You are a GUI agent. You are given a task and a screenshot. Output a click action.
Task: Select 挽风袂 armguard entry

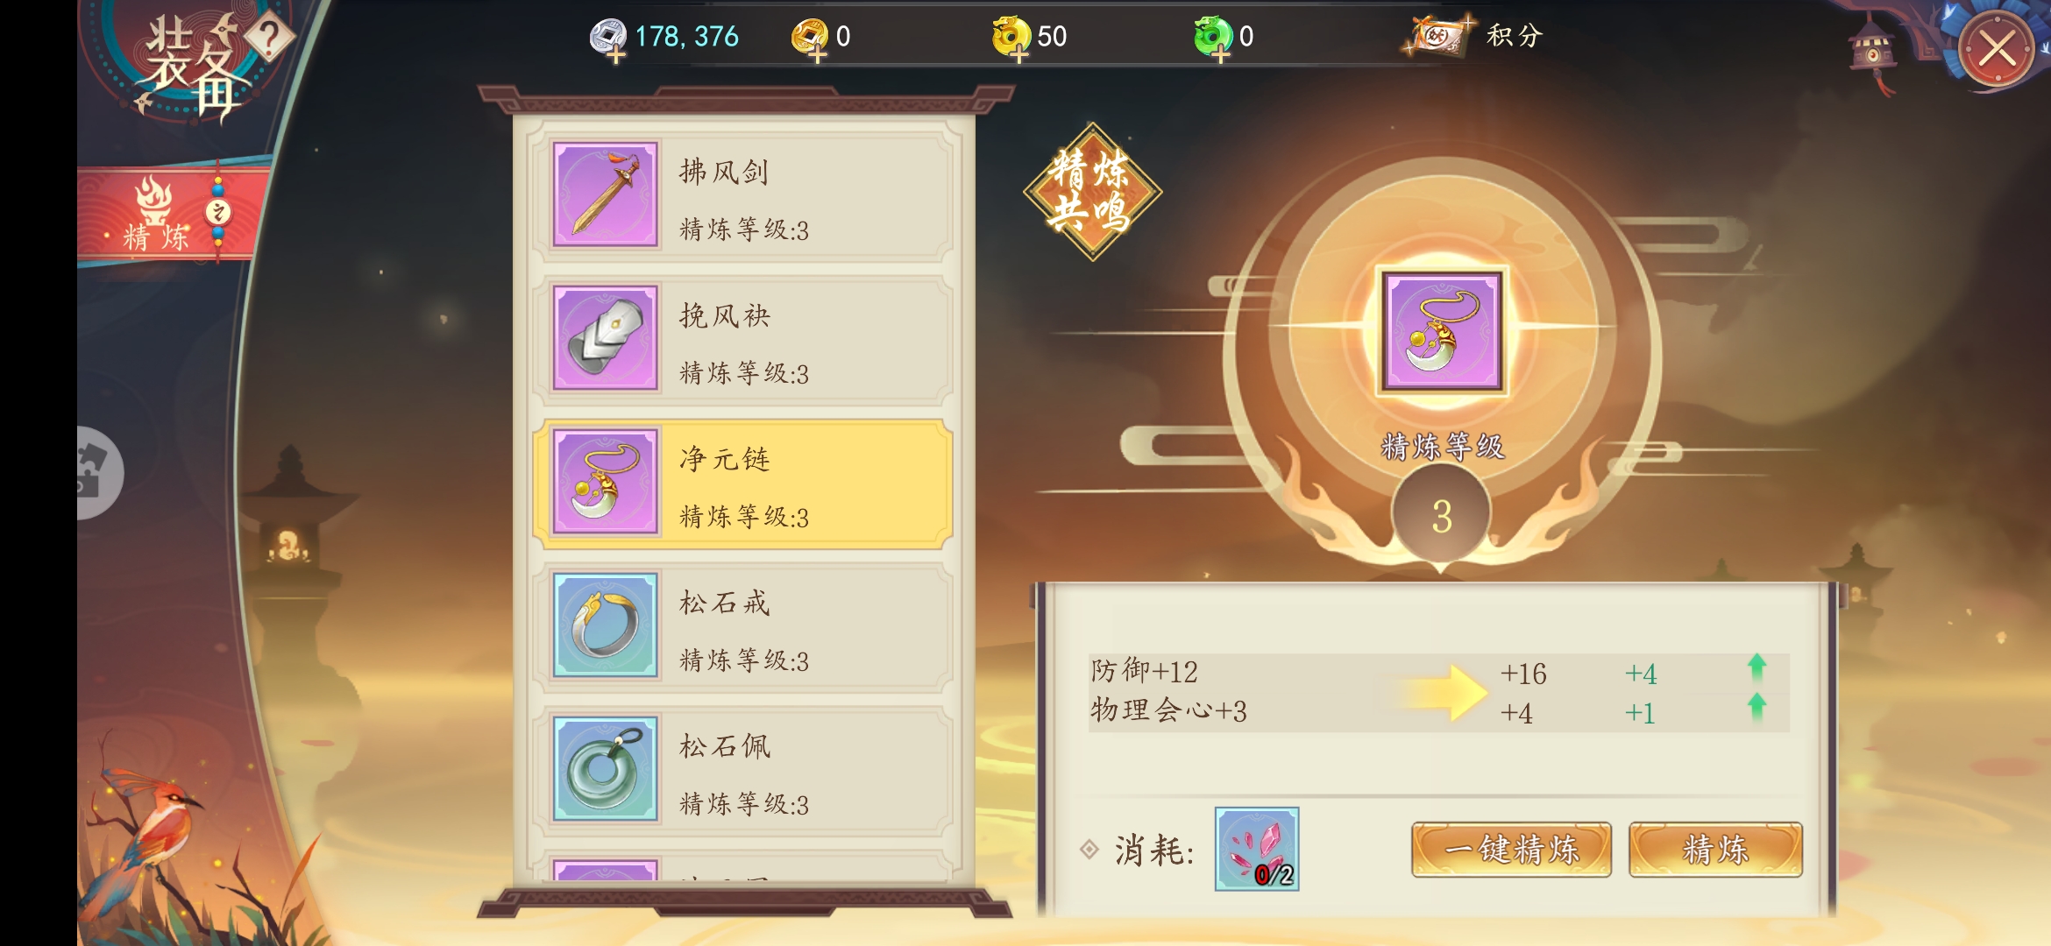pos(742,338)
